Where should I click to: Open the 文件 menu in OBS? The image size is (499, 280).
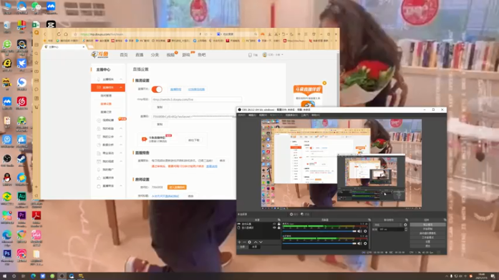[241, 115]
